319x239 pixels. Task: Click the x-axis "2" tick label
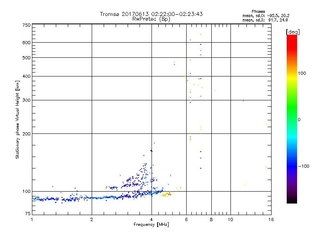pyautogui.click(x=92, y=219)
